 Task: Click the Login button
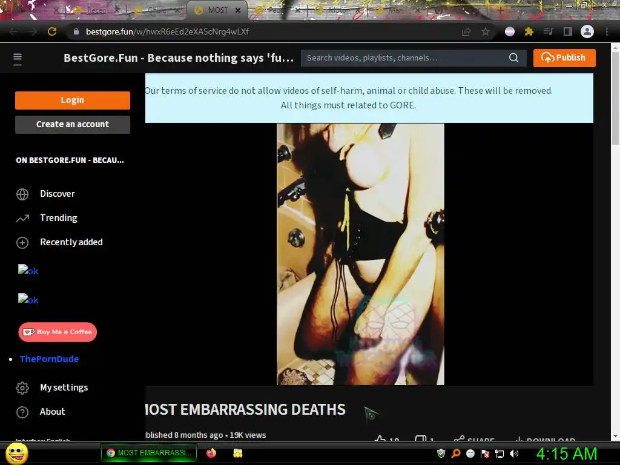[x=73, y=100]
